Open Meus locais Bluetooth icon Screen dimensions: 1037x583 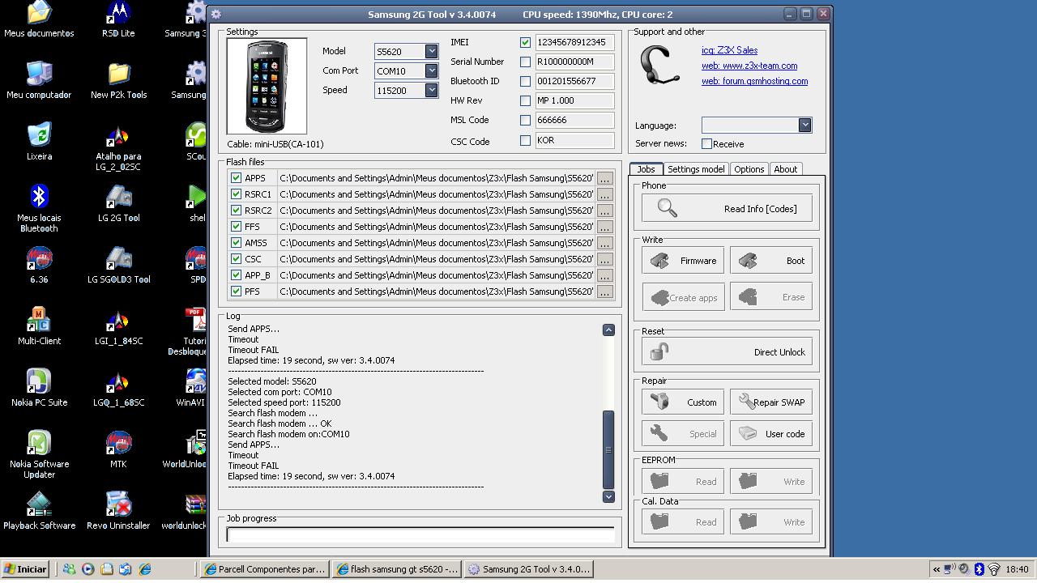click(39, 208)
